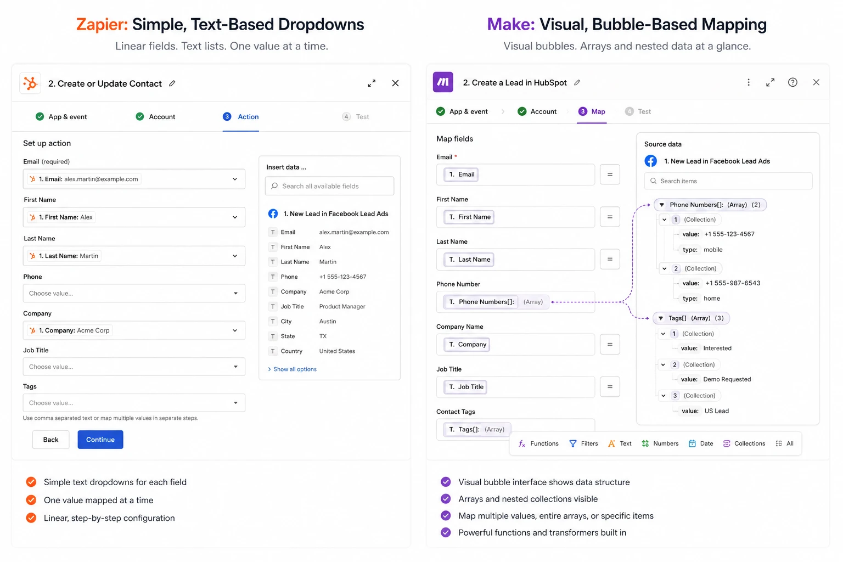Click the equals button beside Email field
Viewport: 843px width, 562px height.
coord(610,175)
